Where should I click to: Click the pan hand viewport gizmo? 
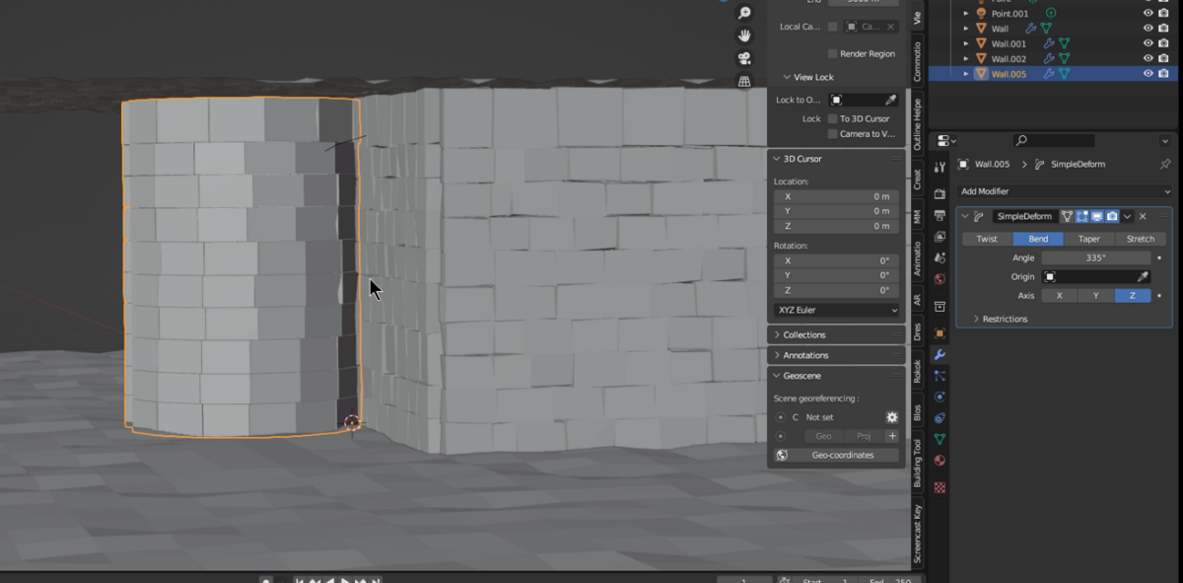coord(744,36)
